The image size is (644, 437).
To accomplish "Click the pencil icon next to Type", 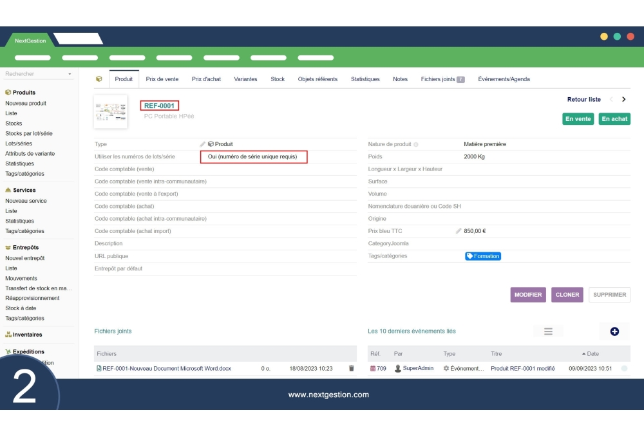I will 203,144.
